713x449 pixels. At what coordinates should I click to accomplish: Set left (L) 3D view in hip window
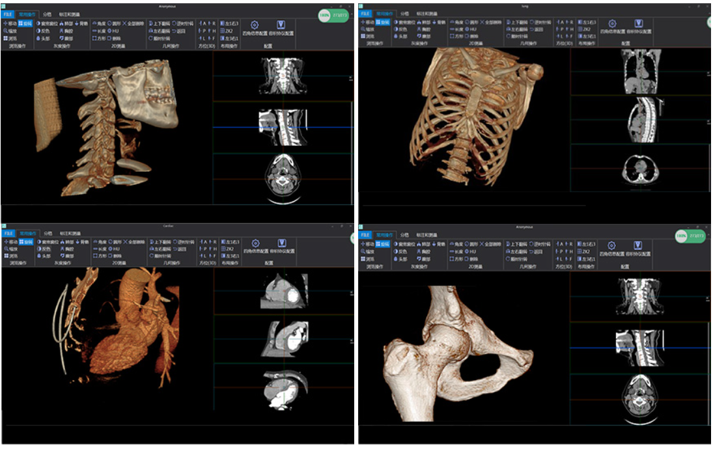point(559,258)
